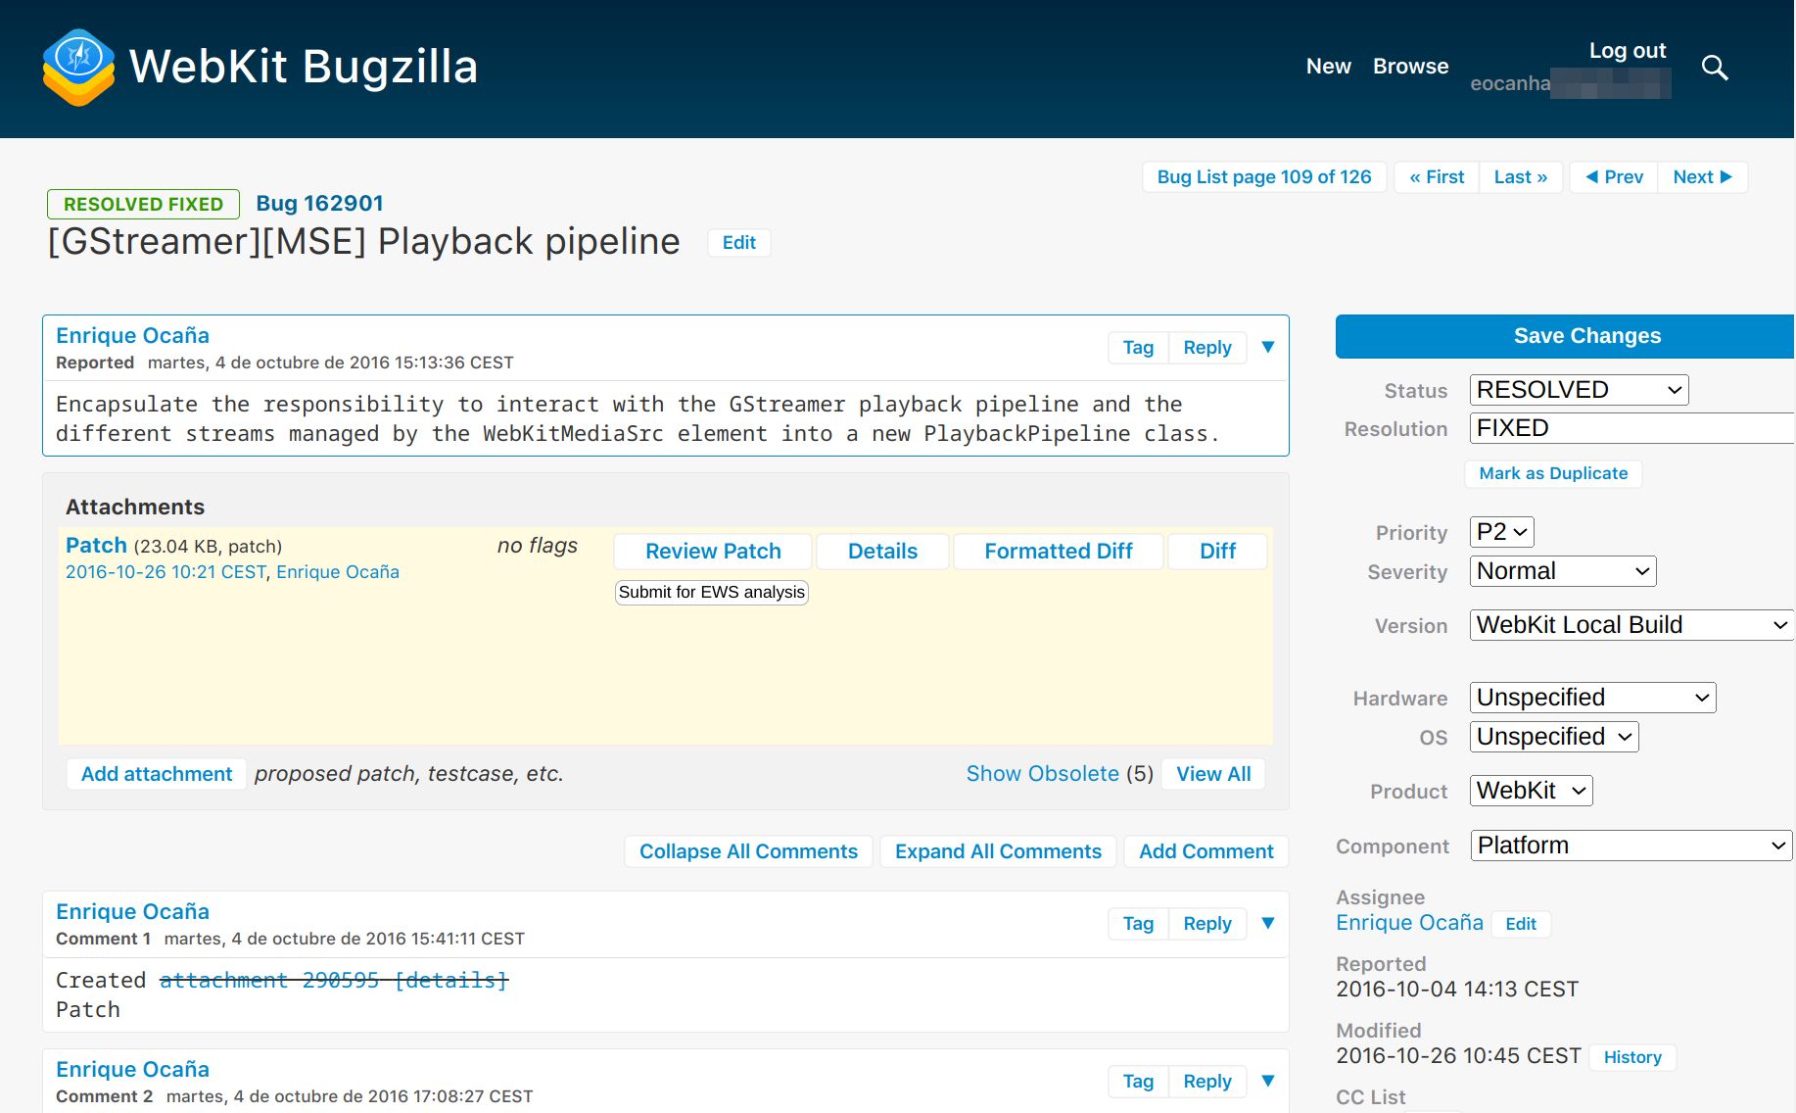The image size is (1796, 1113).
Task: Click the Enrique Ocaña link beside attachment date
Action: pyautogui.click(x=338, y=572)
